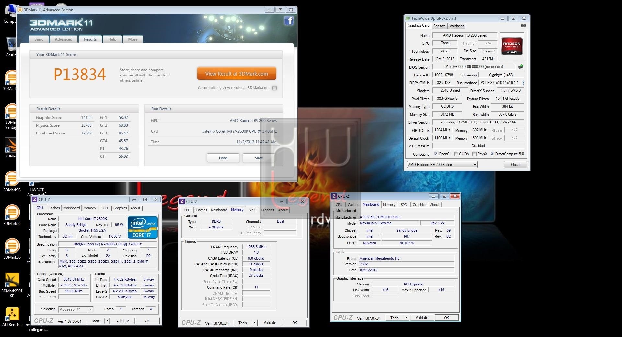Switch to the Sensors tab in GPU-Z
Screen dimensions: 622x337
point(440,26)
